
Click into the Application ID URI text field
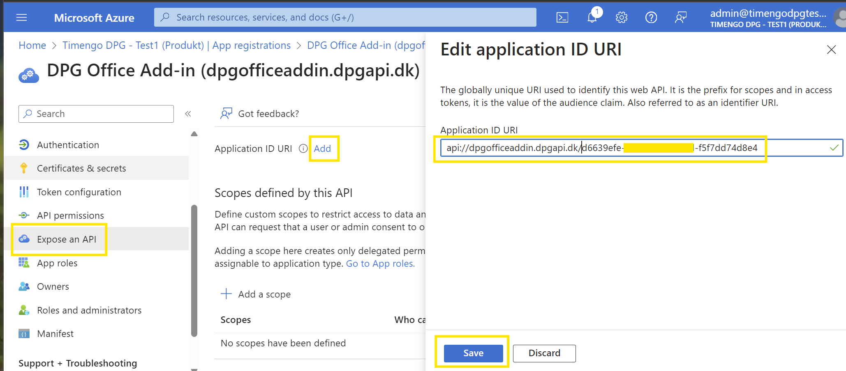pyautogui.click(x=633, y=148)
